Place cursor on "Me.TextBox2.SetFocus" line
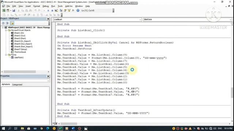234x131 pixels. point(74,49)
